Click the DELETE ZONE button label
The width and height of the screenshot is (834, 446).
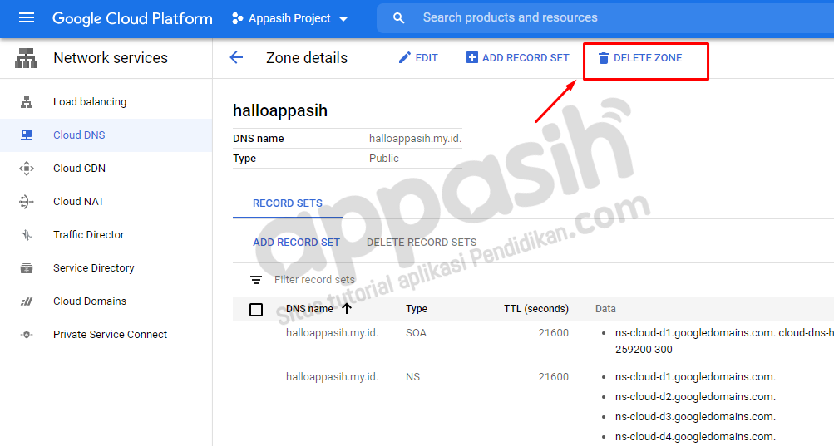pyautogui.click(x=648, y=58)
